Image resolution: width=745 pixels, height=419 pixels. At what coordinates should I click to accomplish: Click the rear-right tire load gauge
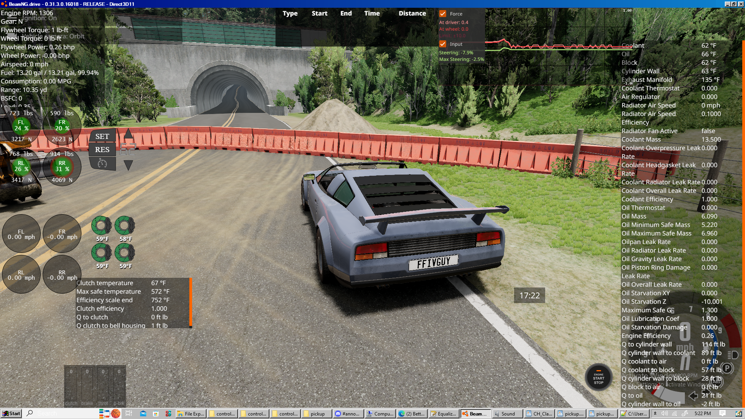click(62, 166)
